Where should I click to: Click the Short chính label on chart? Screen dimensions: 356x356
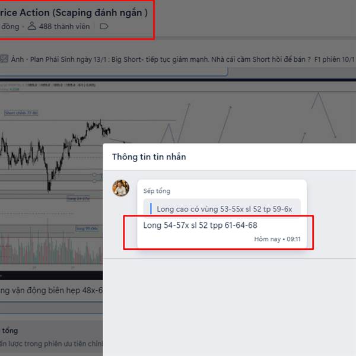(21, 113)
